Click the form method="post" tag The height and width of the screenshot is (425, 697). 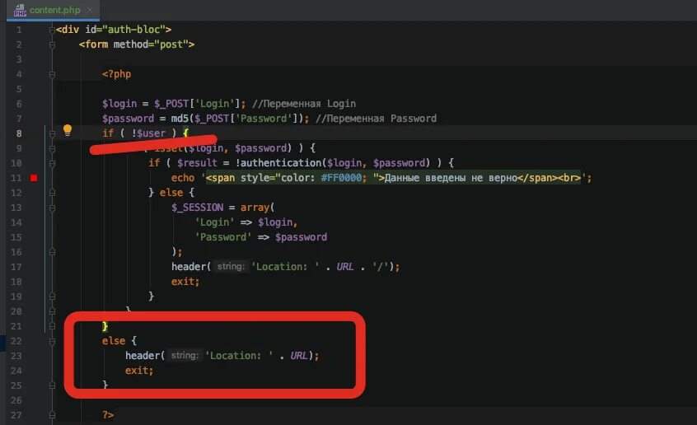point(137,44)
